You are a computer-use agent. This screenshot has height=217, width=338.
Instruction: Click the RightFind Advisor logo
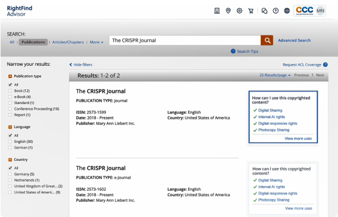pyautogui.click(x=19, y=11)
